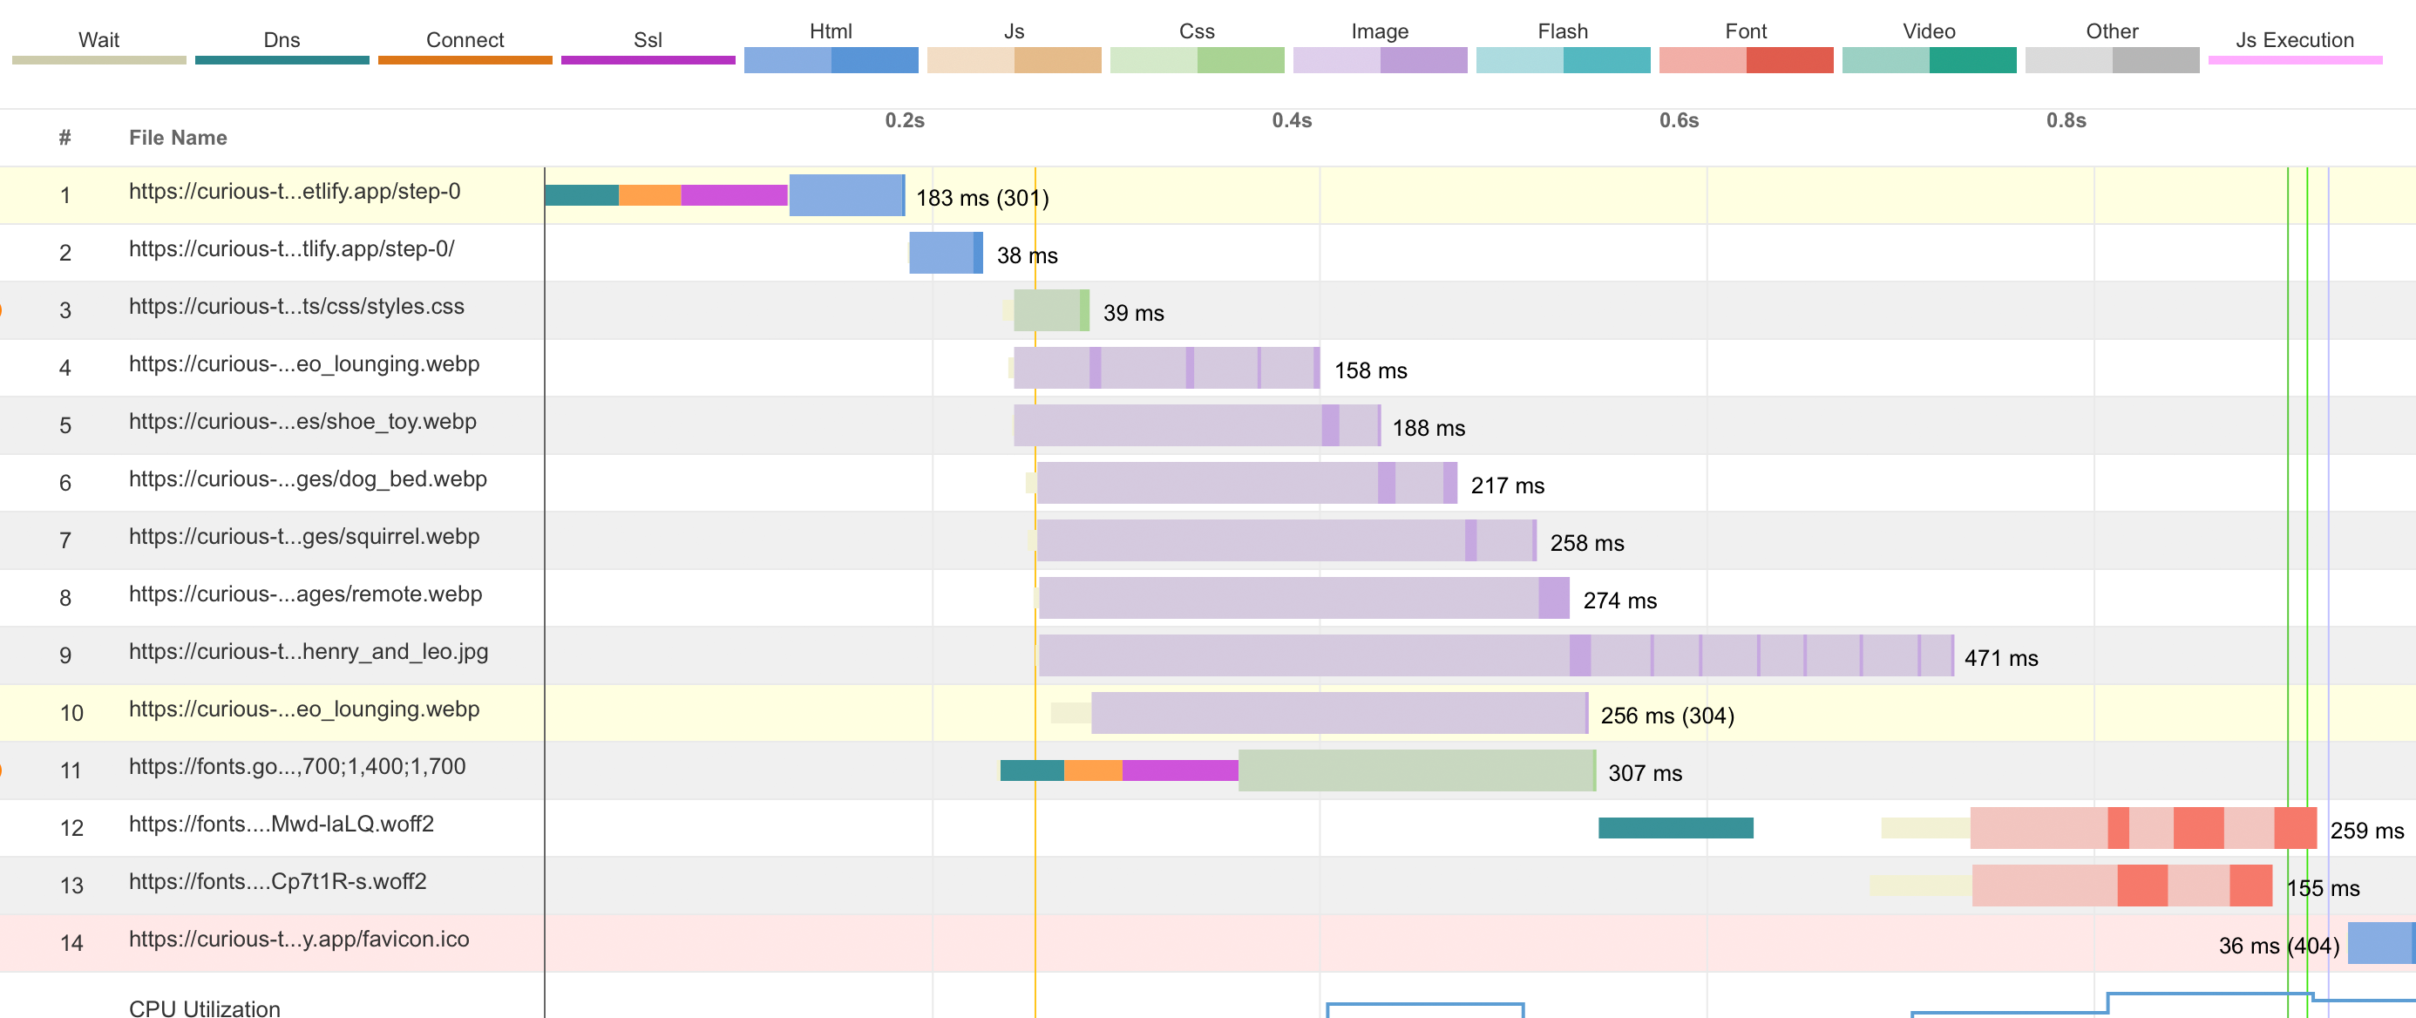The width and height of the screenshot is (2416, 1018).
Task: Select the remote.webp request row
Action: tap(306, 594)
